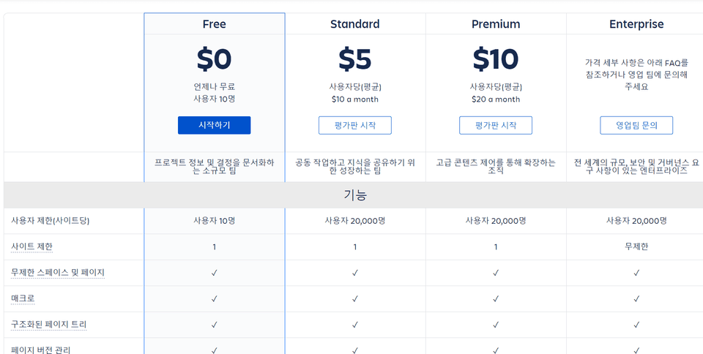Click the 무제한 스페이스 및 페이지 label
703x354 pixels.
[x=58, y=273]
